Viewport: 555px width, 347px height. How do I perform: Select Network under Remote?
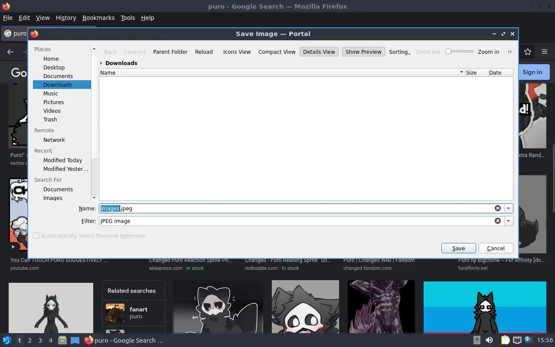click(x=54, y=140)
